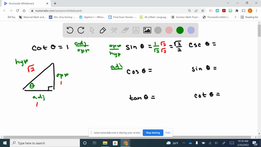Select the Eraser tool
The image size is (261, 147).
pos(125,30)
